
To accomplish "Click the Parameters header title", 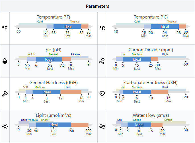I will [x=97, y=6].
